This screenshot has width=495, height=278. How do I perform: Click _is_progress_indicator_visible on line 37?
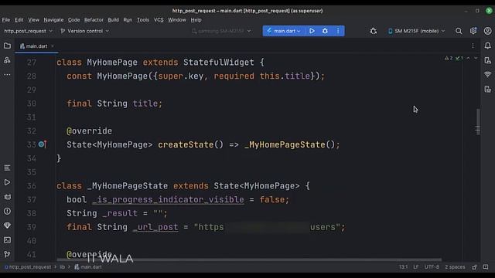point(168,200)
